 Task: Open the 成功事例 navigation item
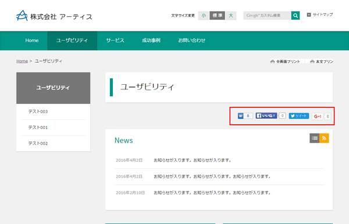click(151, 41)
